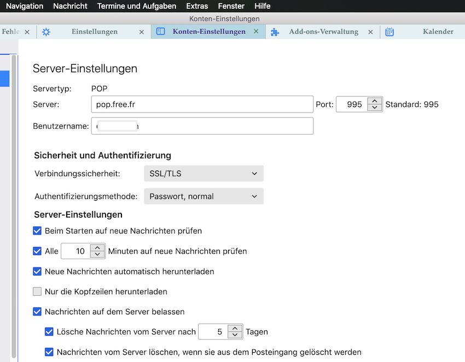Screen dimensions: 465x362
Task: Enable 'Nur die Kopfzeilen herunterladen' checkbox
Action: [x=37, y=291]
